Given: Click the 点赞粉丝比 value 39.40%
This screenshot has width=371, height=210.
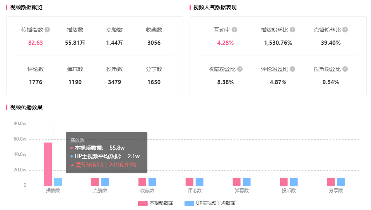Looking at the screenshot, I should 331,43.
